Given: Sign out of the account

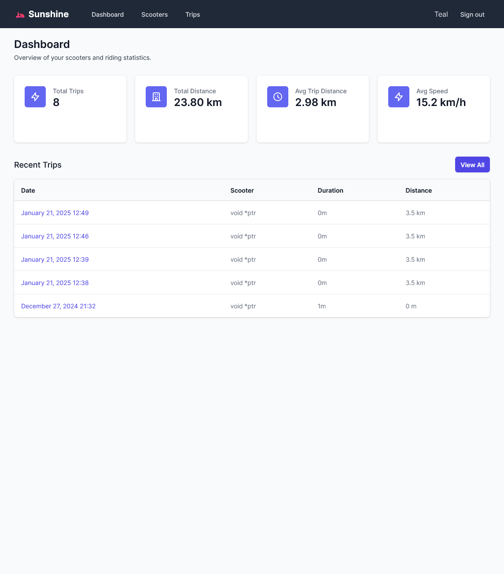Looking at the screenshot, I should tap(472, 15).
